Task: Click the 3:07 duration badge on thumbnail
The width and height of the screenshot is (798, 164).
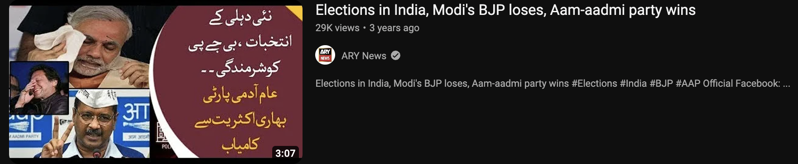Action: (285, 153)
